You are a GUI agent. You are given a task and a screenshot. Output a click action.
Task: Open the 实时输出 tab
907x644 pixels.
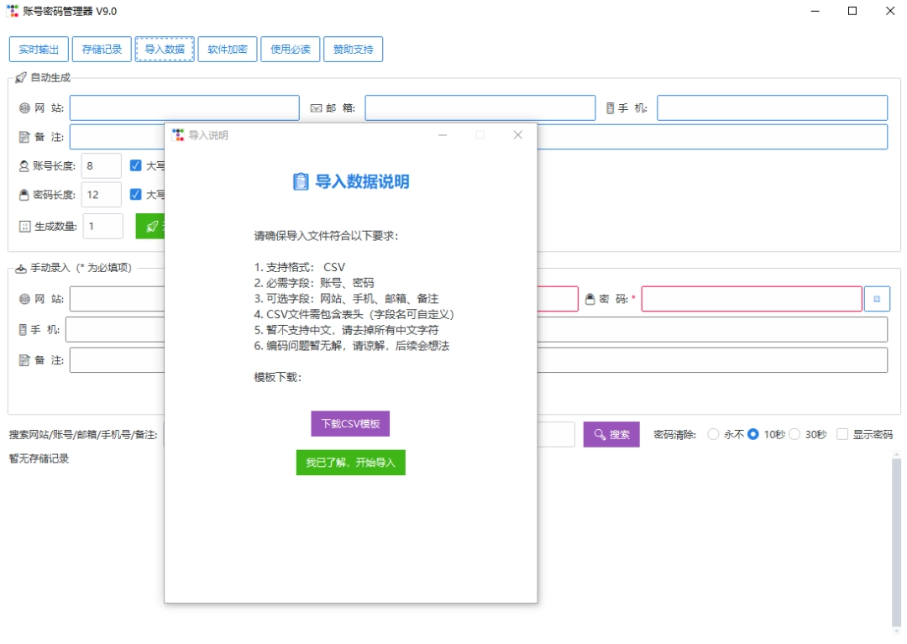click(x=39, y=50)
